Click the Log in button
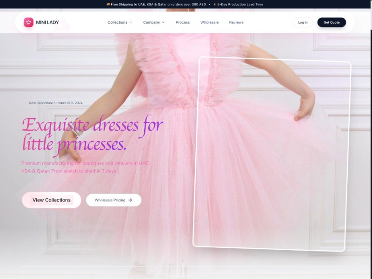The image size is (372, 279). point(303,22)
